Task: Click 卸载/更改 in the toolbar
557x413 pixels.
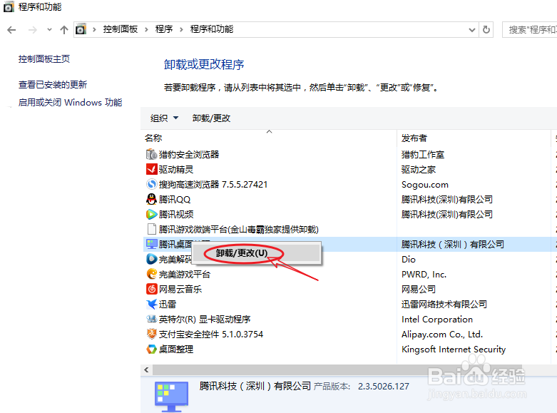Action: (211, 118)
